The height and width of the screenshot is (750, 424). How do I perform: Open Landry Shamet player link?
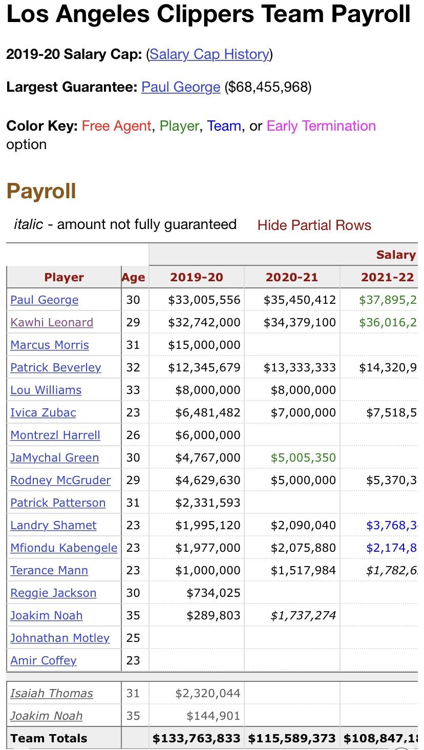[53, 525]
